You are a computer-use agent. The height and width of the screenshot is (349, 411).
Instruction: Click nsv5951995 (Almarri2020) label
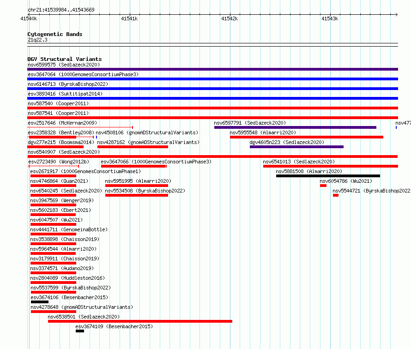tap(138, 181)
